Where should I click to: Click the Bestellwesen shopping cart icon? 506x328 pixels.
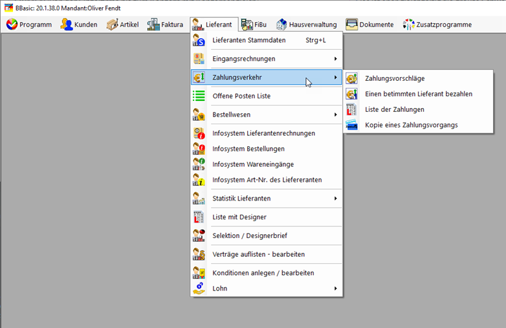coord(199,115)
